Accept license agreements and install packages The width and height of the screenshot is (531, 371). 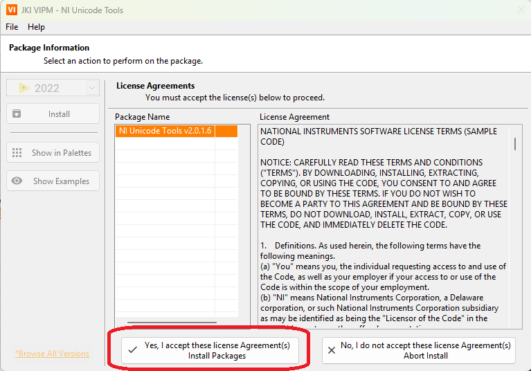click(210, 350)
